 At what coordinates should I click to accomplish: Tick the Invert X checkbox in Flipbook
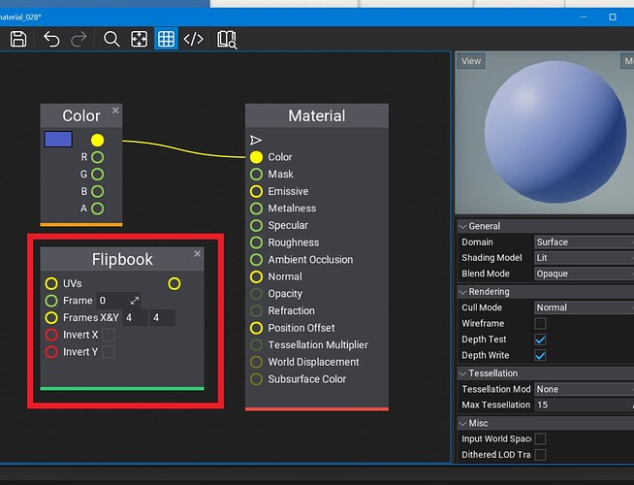(109, 335)
